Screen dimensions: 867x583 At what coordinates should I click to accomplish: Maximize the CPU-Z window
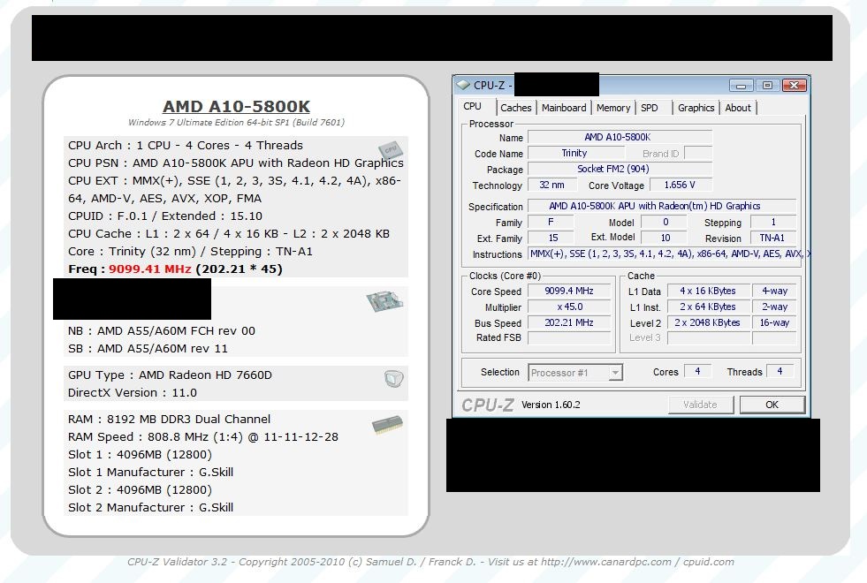pos(767,86)
